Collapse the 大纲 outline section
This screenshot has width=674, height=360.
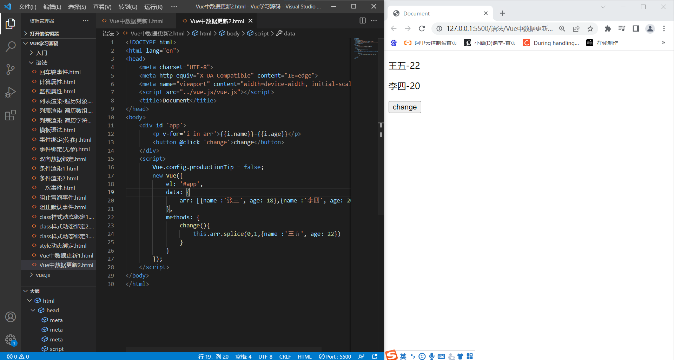(58, 291)
